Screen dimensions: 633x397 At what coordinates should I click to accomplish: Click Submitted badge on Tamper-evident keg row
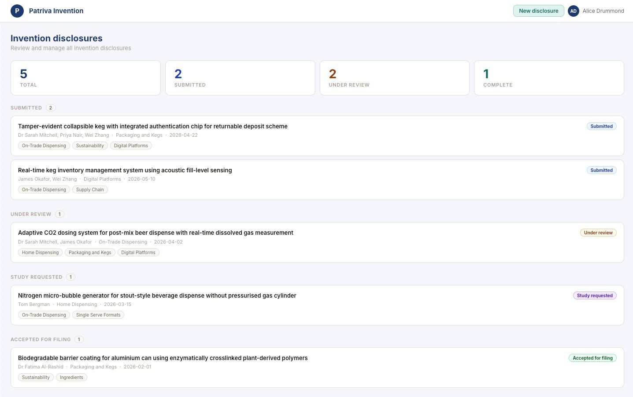(601, 126)
